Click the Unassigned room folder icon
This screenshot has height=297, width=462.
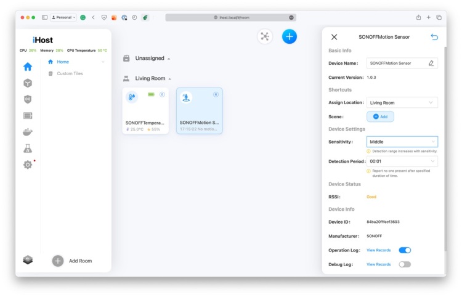click(x=126, y=59)
